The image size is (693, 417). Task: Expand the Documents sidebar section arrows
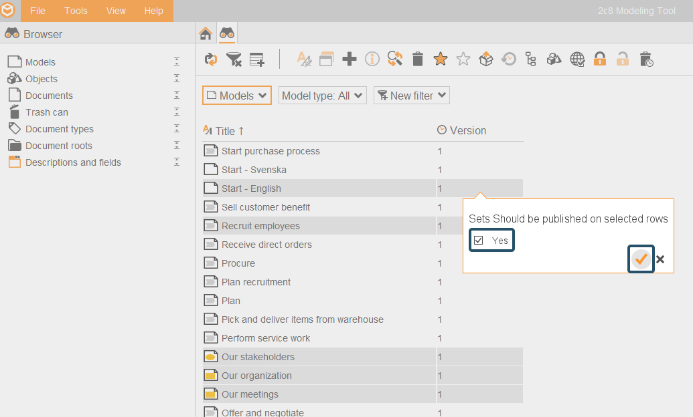click(x=177, y=96)
